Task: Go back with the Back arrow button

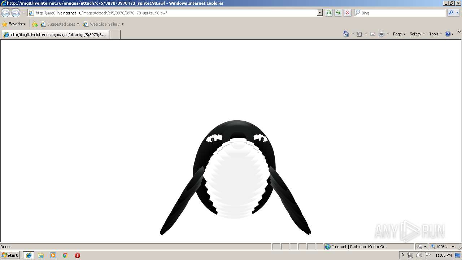Action: point(6,13)
